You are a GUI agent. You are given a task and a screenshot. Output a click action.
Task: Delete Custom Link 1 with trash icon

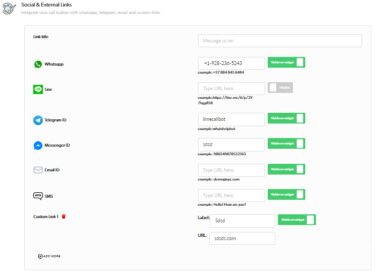click(x=64, y=216)
